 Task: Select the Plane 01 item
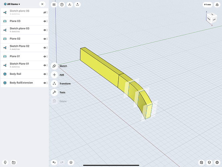tap(24, 56)
